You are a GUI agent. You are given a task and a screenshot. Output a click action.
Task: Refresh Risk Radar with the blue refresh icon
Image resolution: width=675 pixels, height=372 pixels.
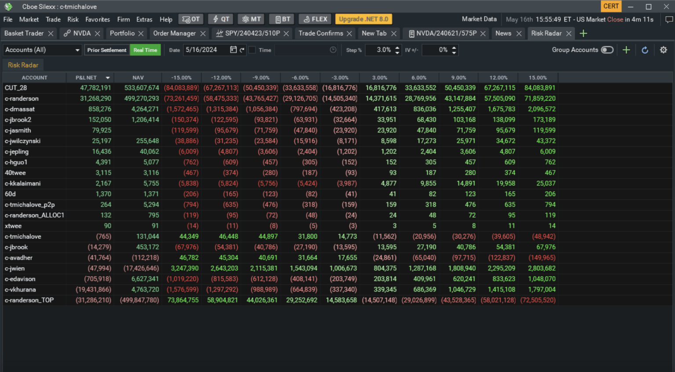coord(645,50)
